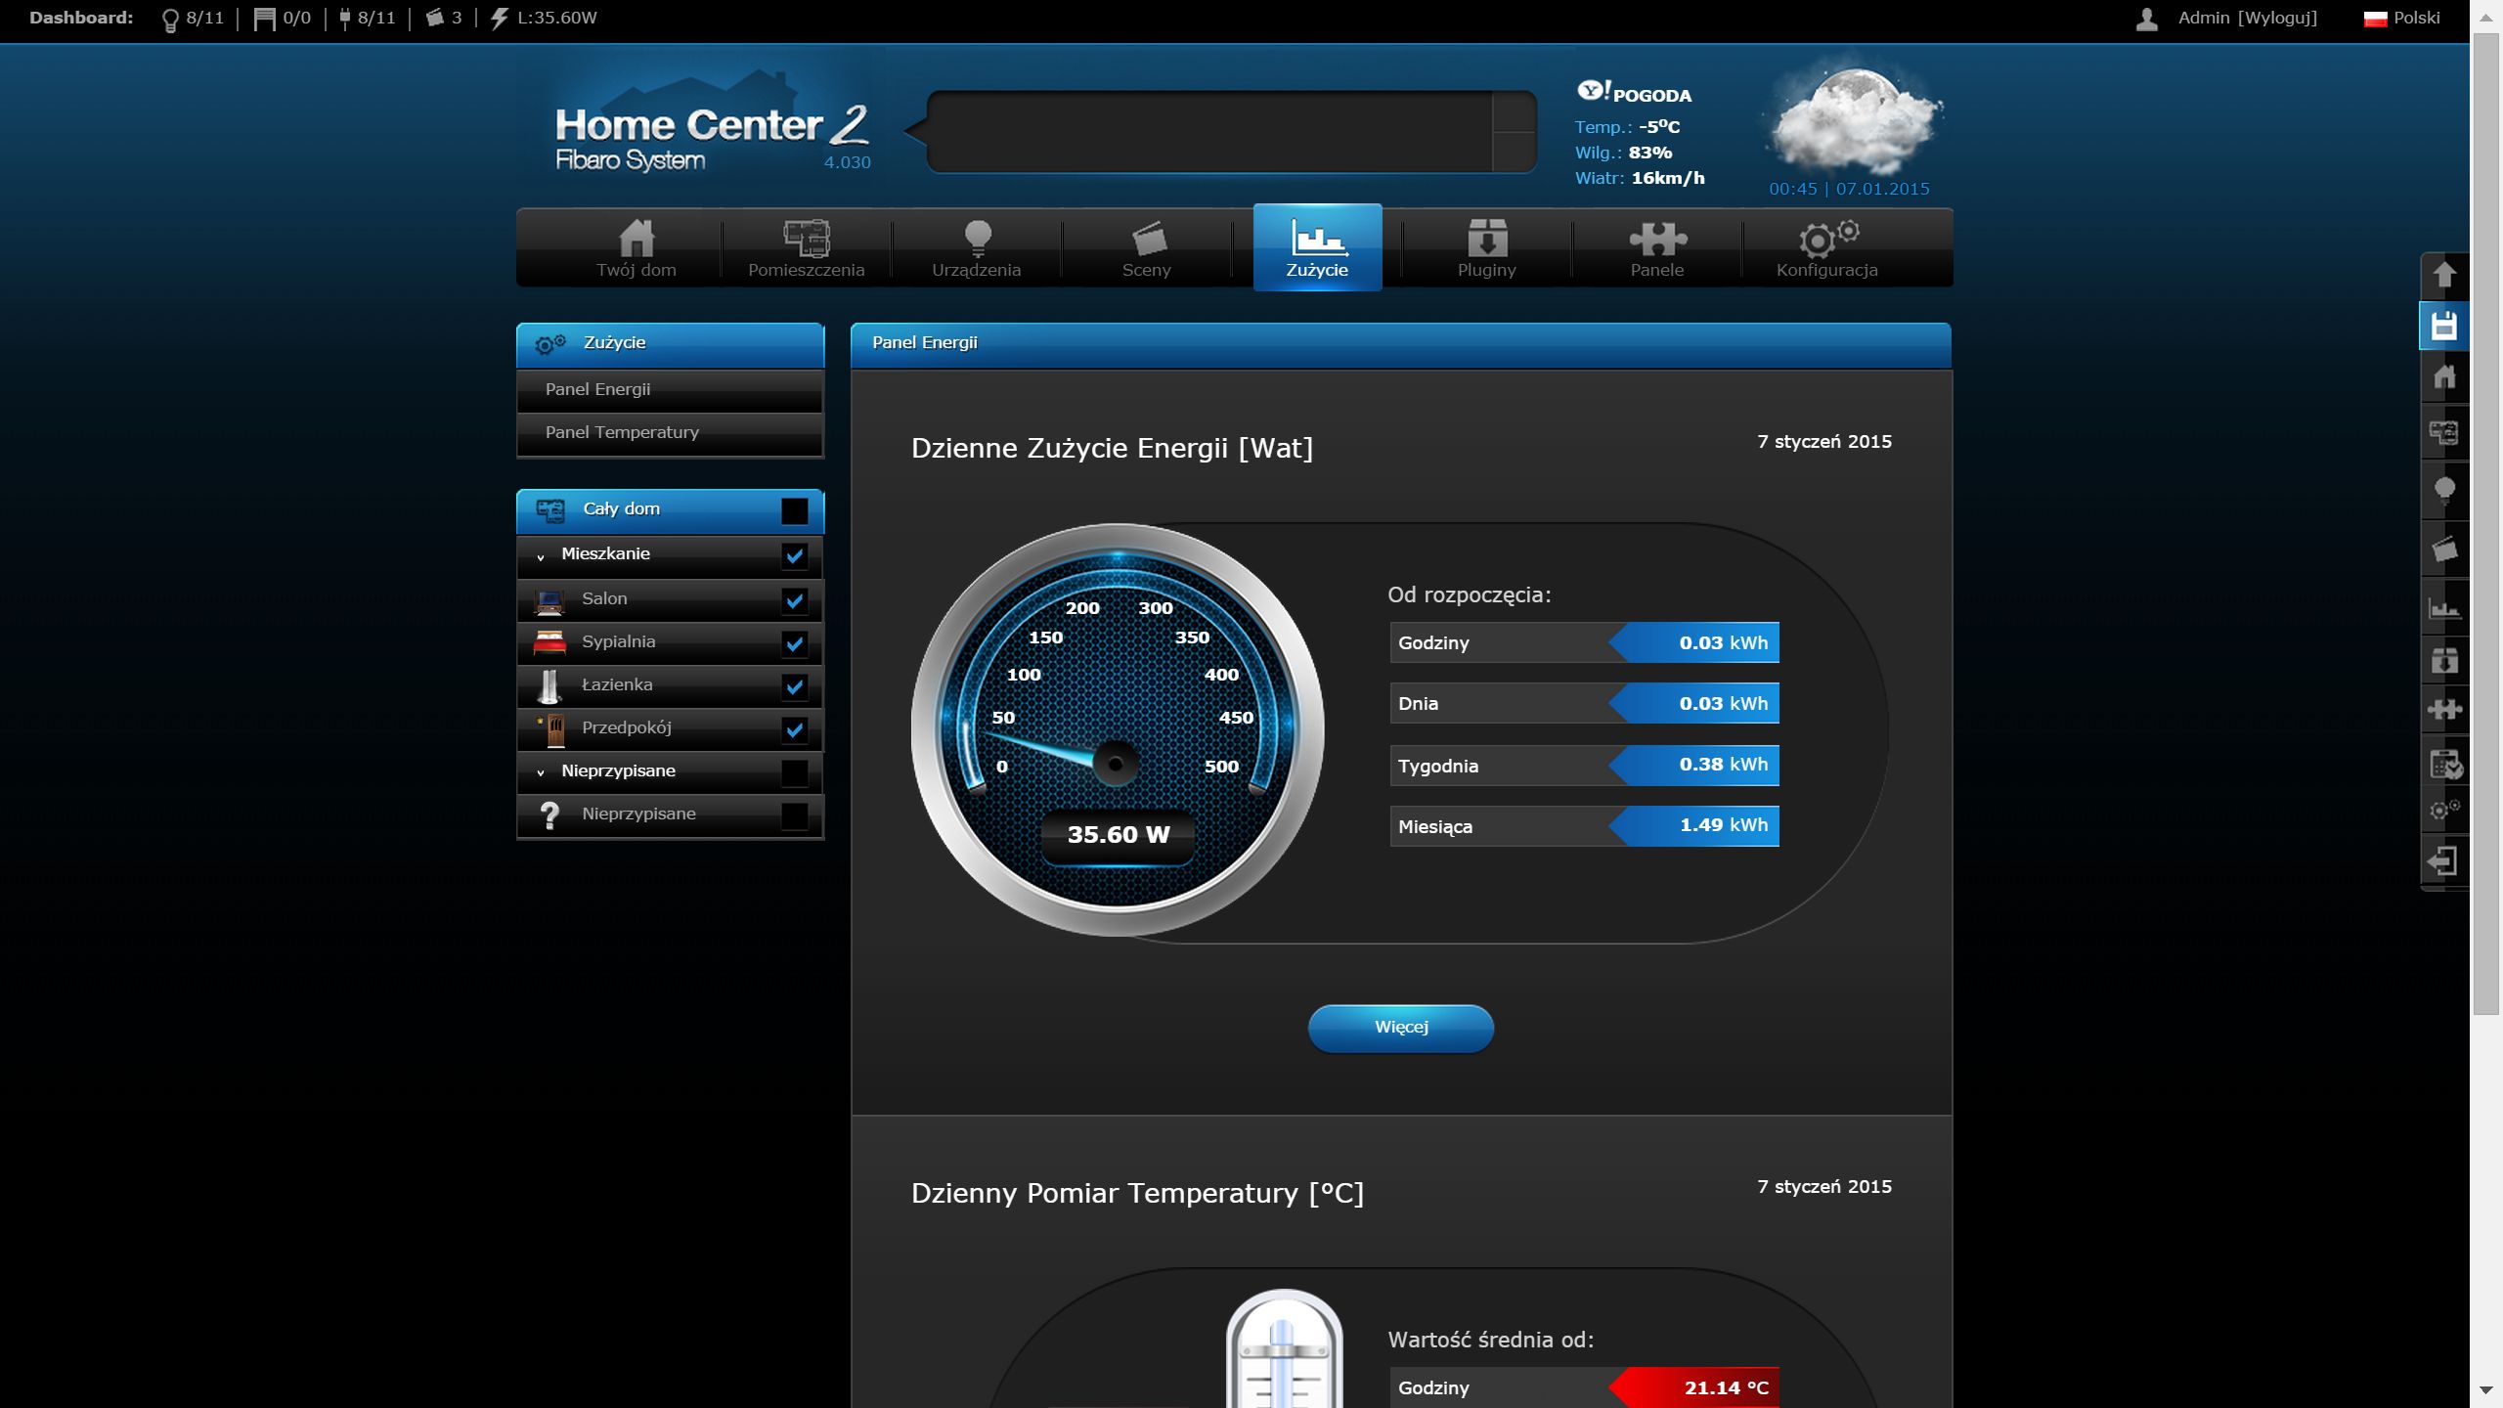Collapse the Nieprzypisane section arrow
This screenshot has width=2503, height=1408.
pyautogui.click(x=541, y=772)
